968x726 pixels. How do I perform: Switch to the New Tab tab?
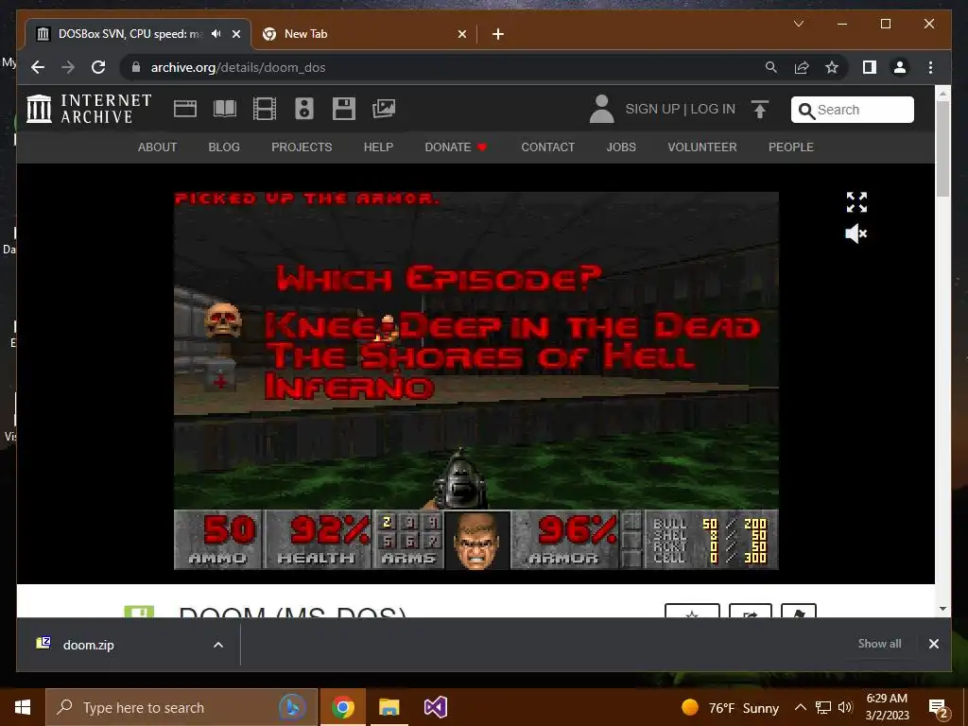[364, 34]
